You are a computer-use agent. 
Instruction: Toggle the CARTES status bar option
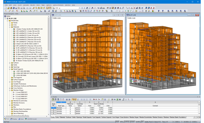(x=127, y=122)
